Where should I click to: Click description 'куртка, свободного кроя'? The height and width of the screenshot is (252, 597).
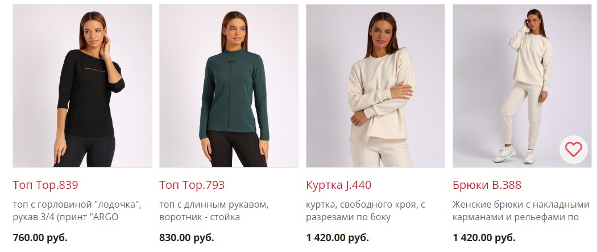tap(366, 205)
